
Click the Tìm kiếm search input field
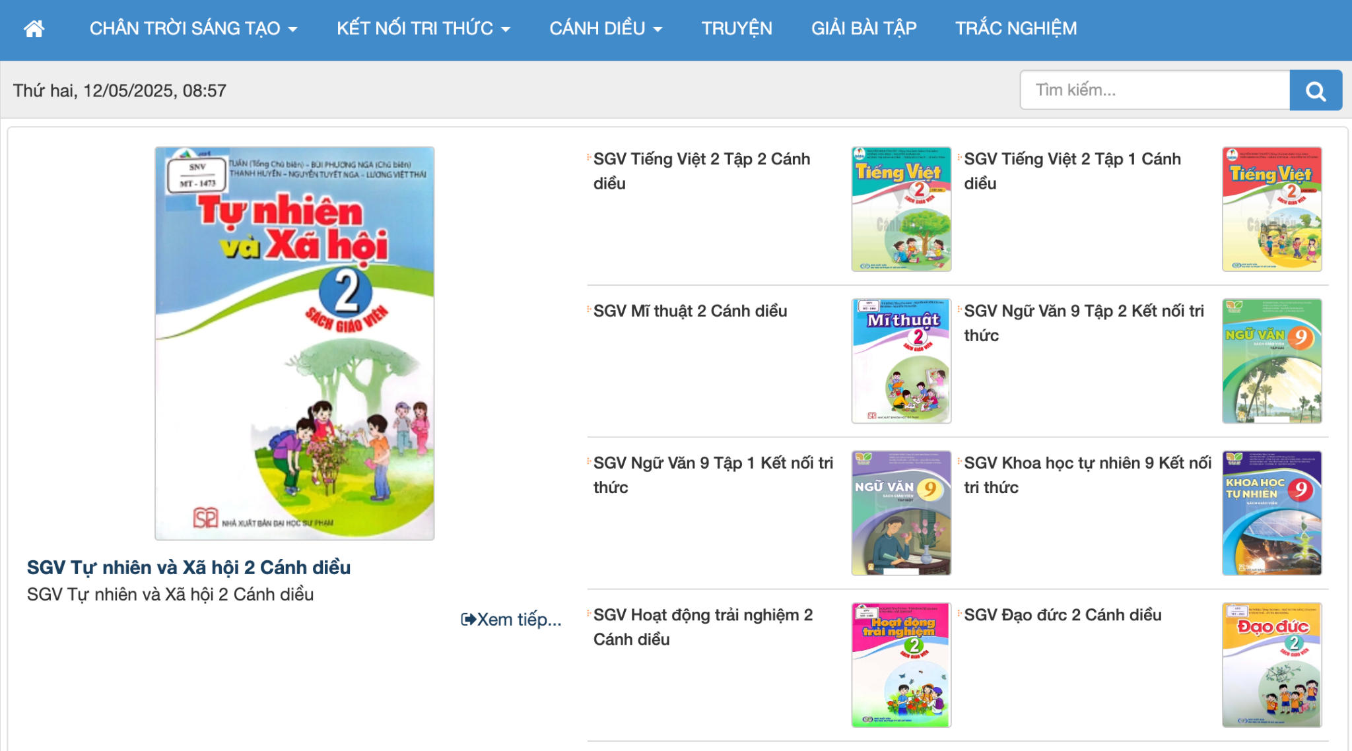pyautogui.click(x=1155, y=90)
